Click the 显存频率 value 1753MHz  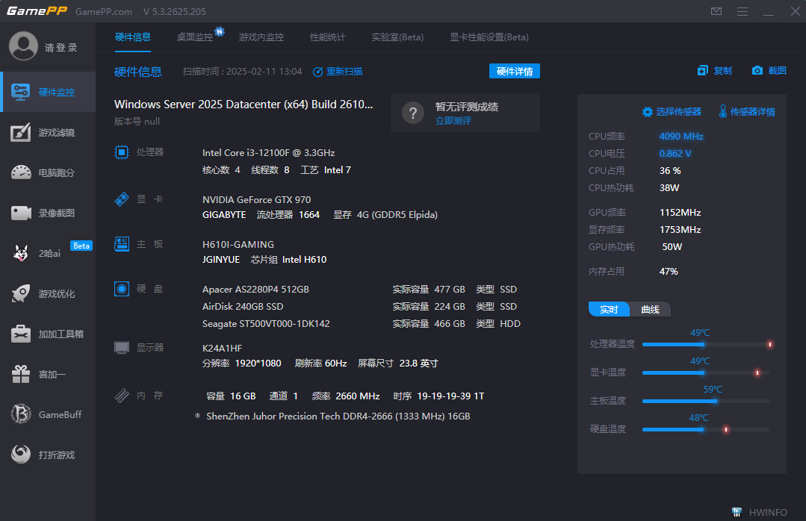[x=680, y=230]
